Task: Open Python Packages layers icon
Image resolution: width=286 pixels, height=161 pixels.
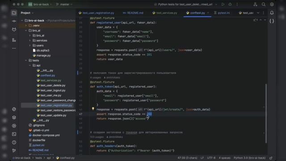Action: [14, 117]
